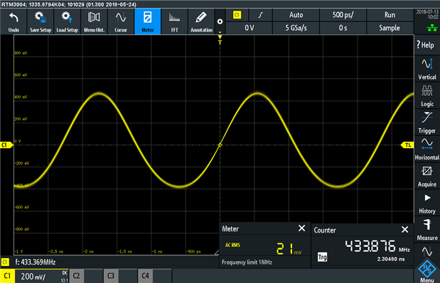Select the trigger level TL marker

[x=407, y=145]
